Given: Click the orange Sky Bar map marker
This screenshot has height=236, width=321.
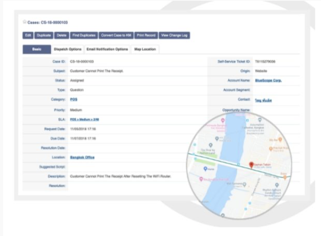Looking at the screenshot, I should 280,140.
